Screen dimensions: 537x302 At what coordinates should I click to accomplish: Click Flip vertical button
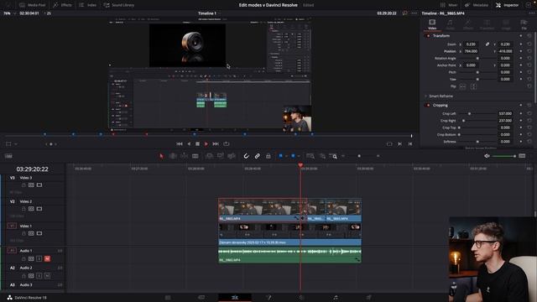[473, 86]
